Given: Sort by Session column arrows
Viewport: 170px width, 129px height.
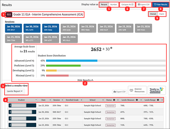Looking at the screenshot, I should coord(62,100).
